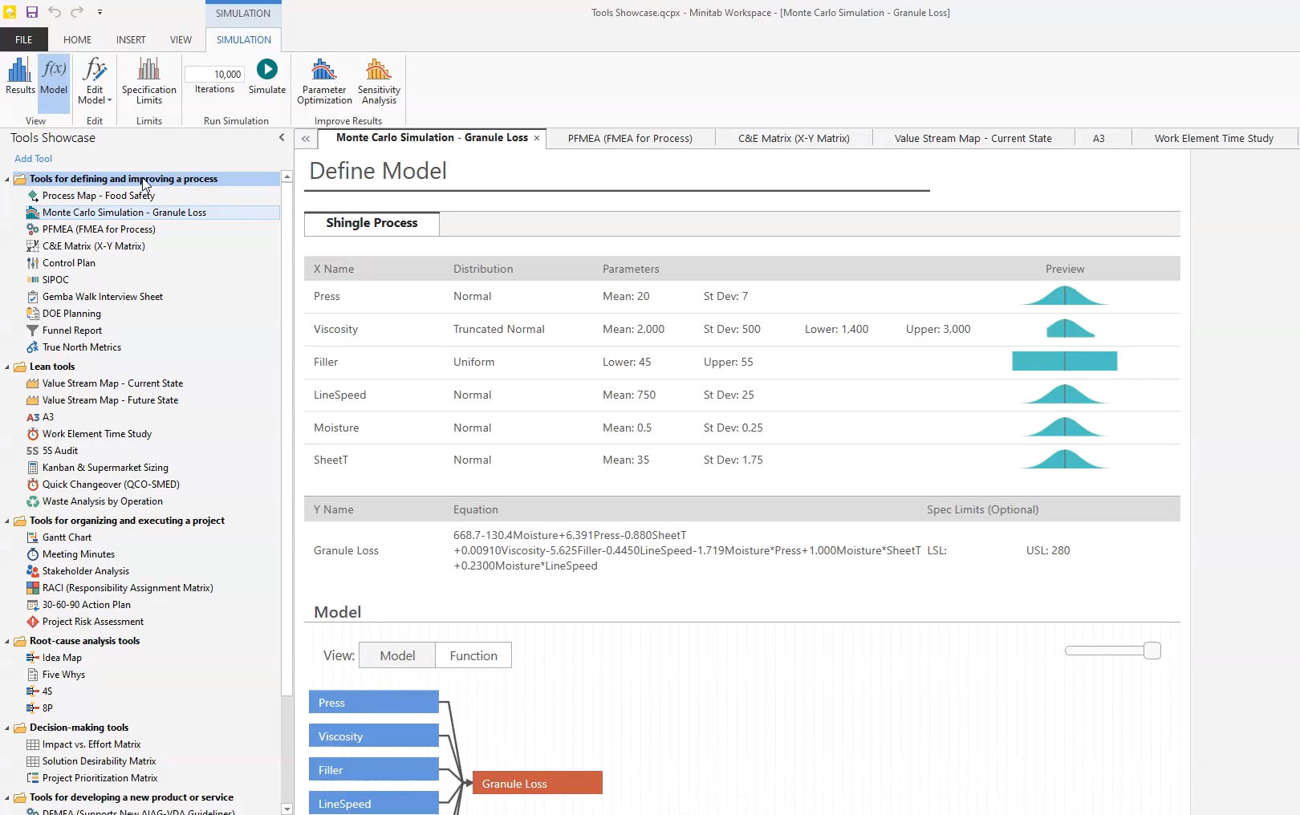1300x815 pixels.
Task: Close the Monte Carlo Simulation tab
Action: coord(537,138)
